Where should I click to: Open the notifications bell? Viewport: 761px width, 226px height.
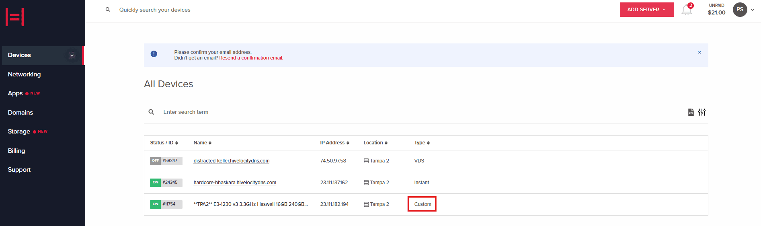687,10
